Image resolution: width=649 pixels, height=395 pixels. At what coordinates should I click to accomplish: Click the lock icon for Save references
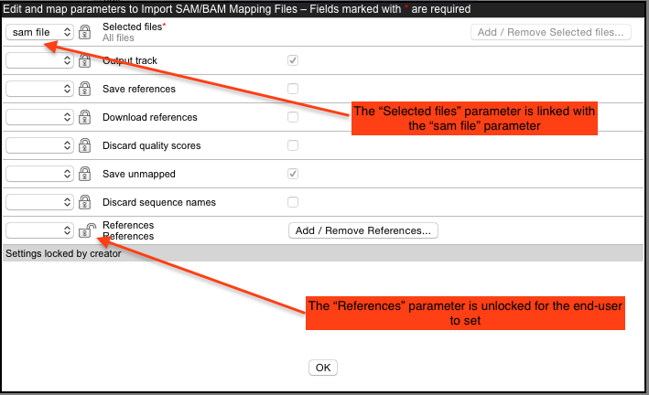pos(85,90)
